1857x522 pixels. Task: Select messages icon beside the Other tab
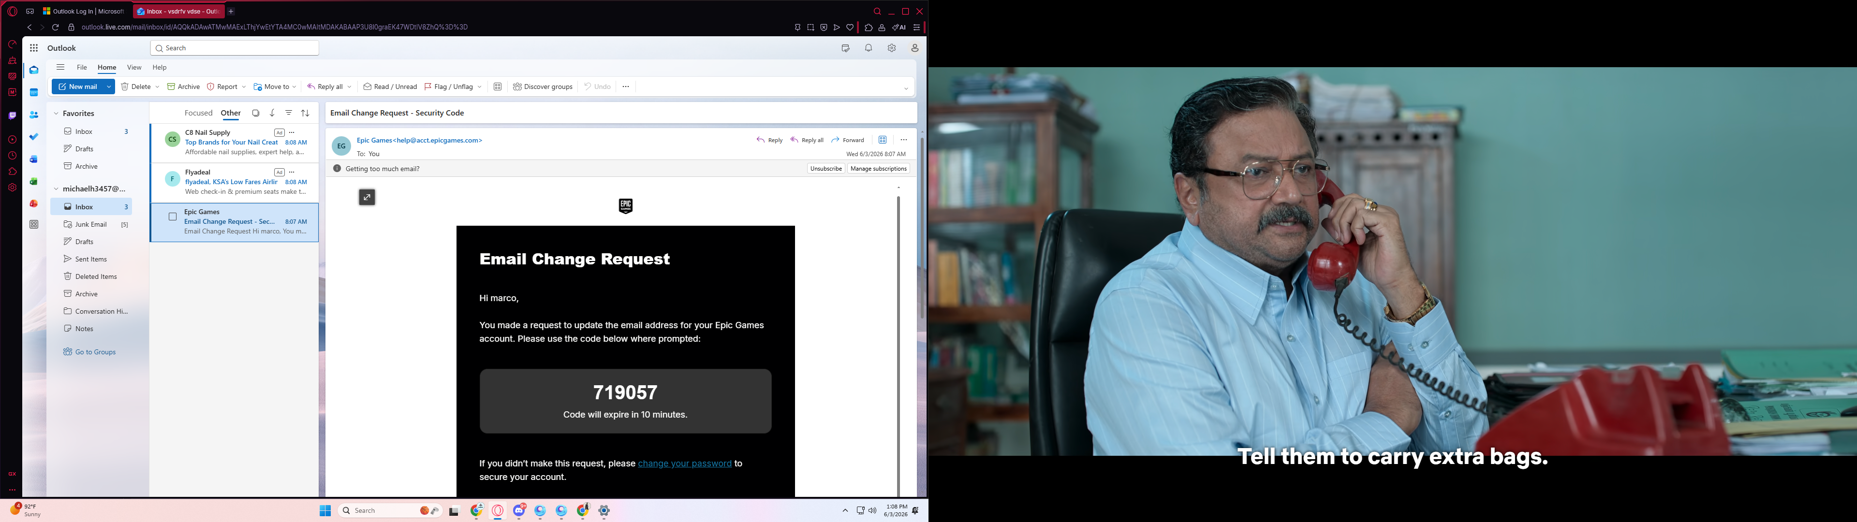[256, 113]
